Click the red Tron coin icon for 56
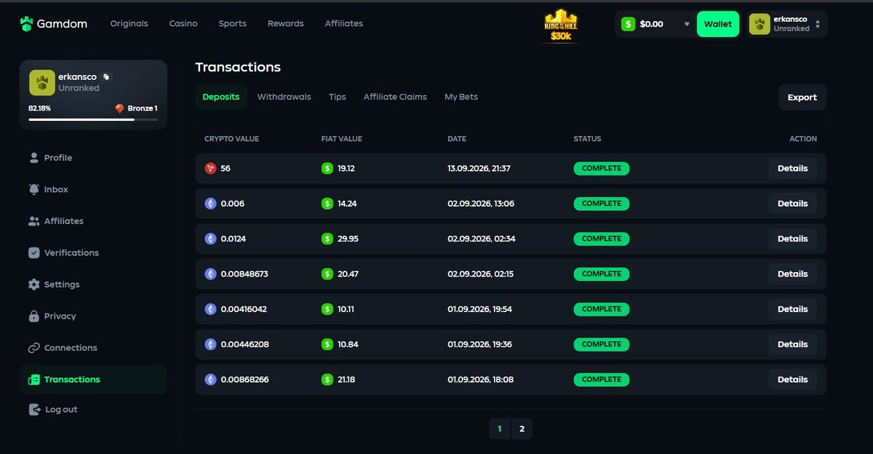The width and height of the screenshot is (873, 454). coord(210,168)
